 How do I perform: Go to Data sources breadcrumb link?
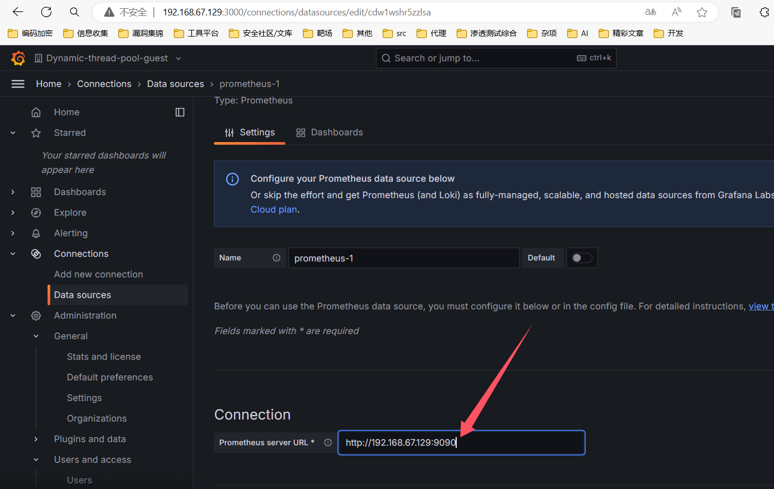[175, 84]
